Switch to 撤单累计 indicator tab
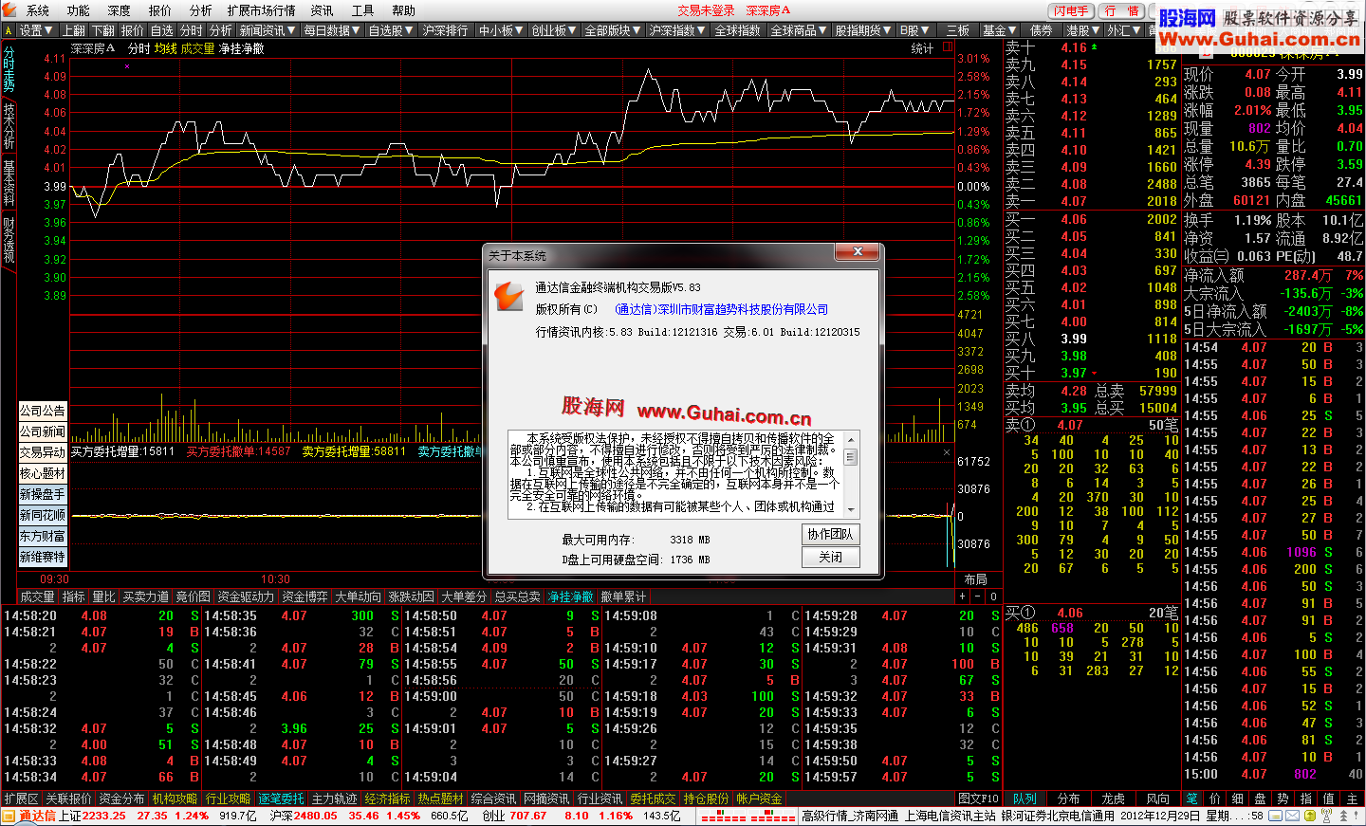The height and width of the screenshot is (826, 1366). point(623,597)
